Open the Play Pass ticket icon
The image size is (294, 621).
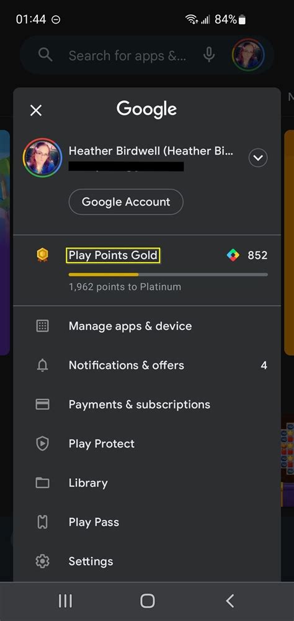click(42, 522)
